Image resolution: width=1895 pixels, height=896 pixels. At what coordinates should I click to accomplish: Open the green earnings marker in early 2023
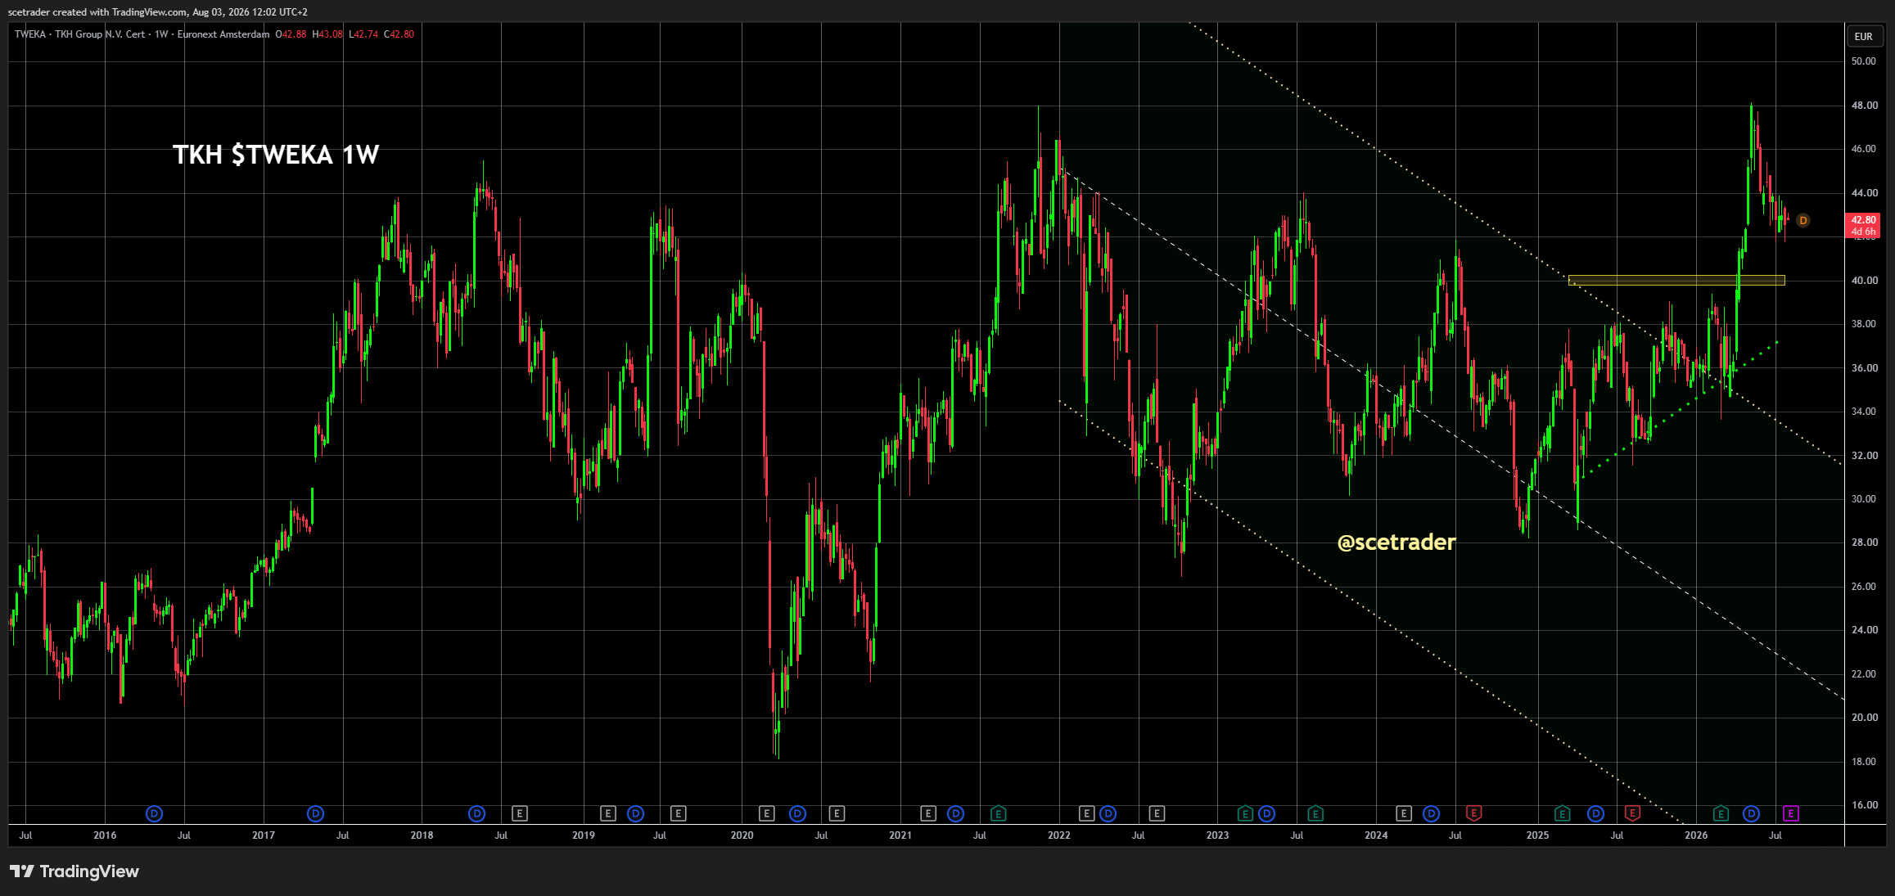1245,813
